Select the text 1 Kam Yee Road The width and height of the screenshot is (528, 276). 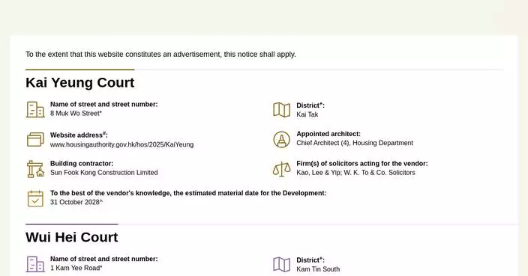pyautogui.click(x=75, y=268)
